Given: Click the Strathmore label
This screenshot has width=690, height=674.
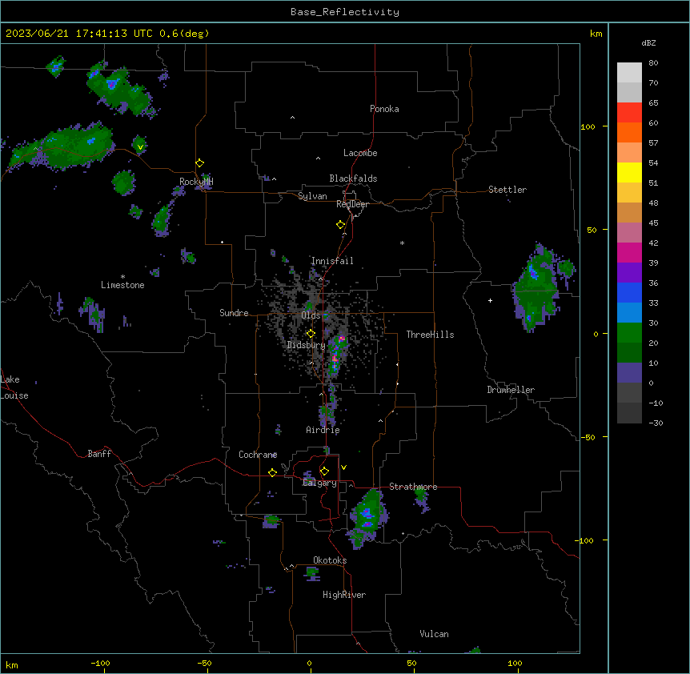Looking at the screenshot, I should click(x=413, y=487).
